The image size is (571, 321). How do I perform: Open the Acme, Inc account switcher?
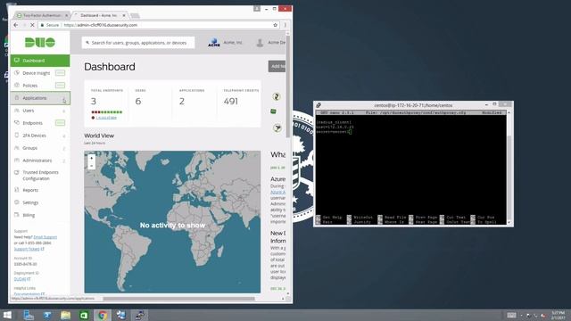[225, 43]
